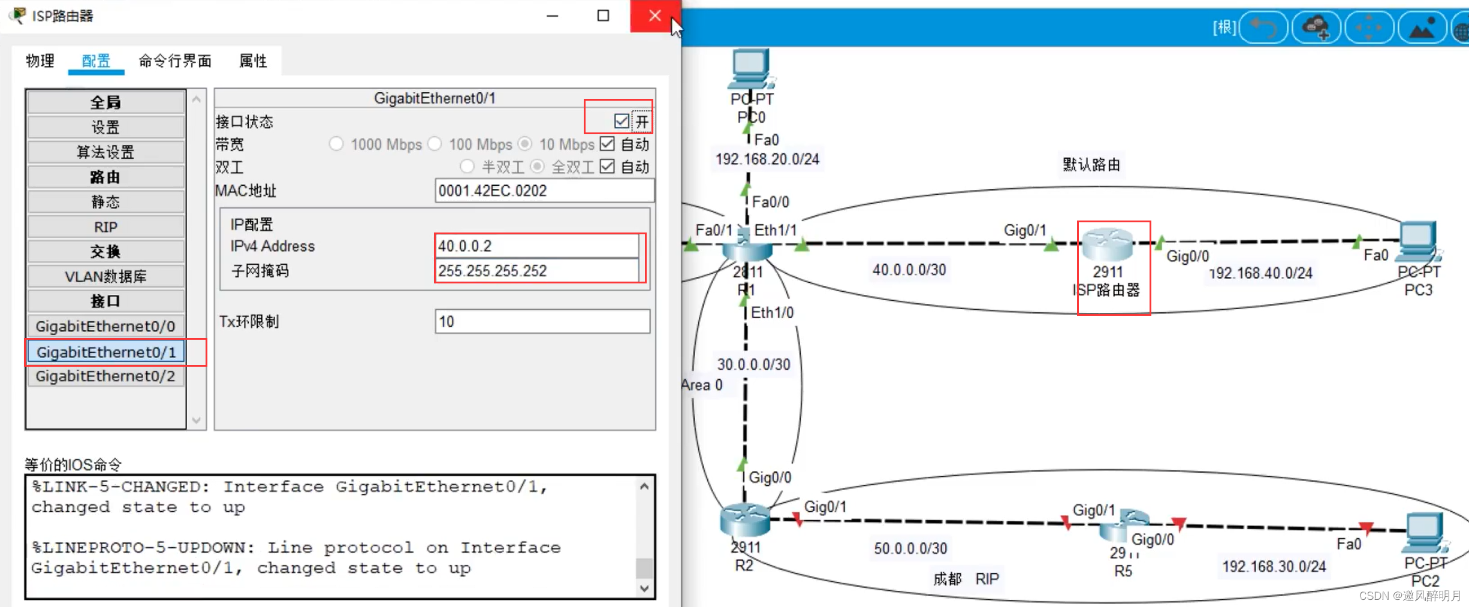Viewport: 1469px width, 607px height.
Task: Select the ISP路由器 2911 router icon
Action: (x=1108, y=244)
